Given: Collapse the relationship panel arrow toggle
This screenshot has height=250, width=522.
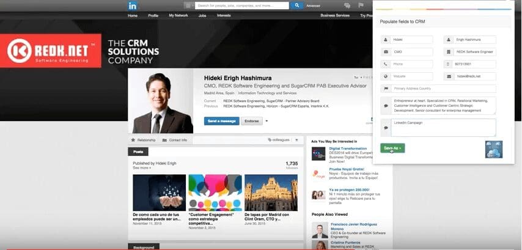Looking at the screenshot, I should pos(296,140).
